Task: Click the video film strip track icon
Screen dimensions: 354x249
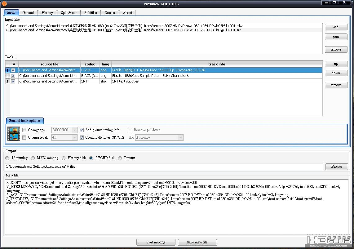Action: click(x=14, y=134)
